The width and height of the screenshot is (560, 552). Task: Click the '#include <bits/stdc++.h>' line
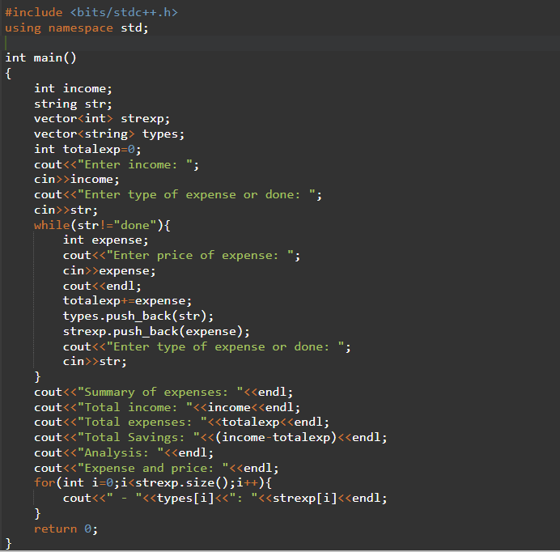[91, 12]
